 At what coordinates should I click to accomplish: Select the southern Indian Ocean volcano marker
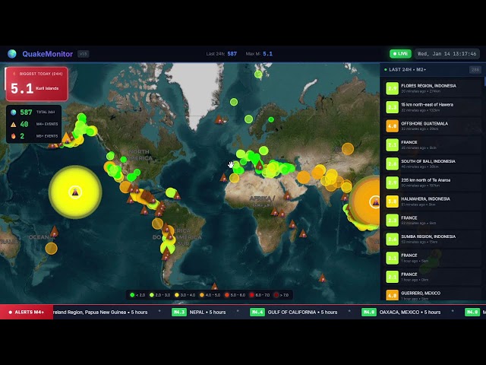tap(322, 278)
